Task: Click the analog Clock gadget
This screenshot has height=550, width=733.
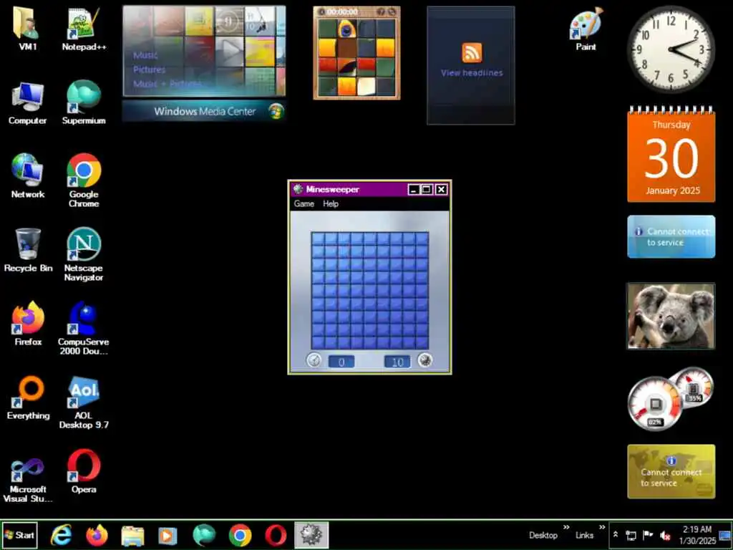Action: coord(671,49)
